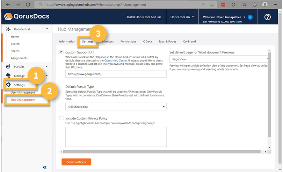Image resolution: width=283 pixels, height=172 pixels.
Task: Open the Page View preview dropdown
Action: click(x=218, y=59)
